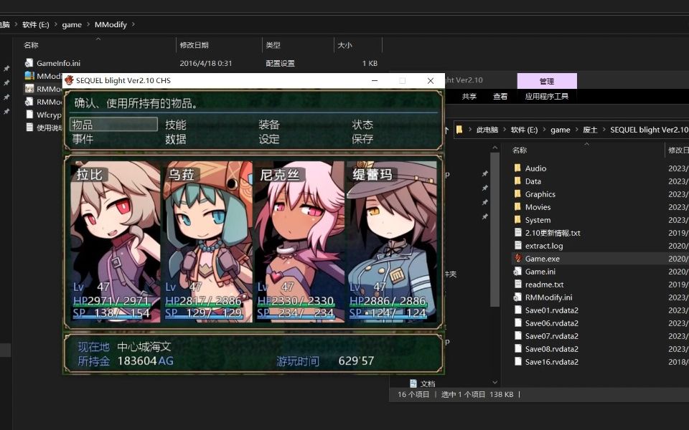This screenshot has width=689, height=430.
Task: Select 状态 in the game menu
Action: [x=362, y=125]
